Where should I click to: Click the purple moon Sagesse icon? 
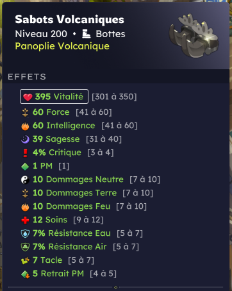click(25, 139)
